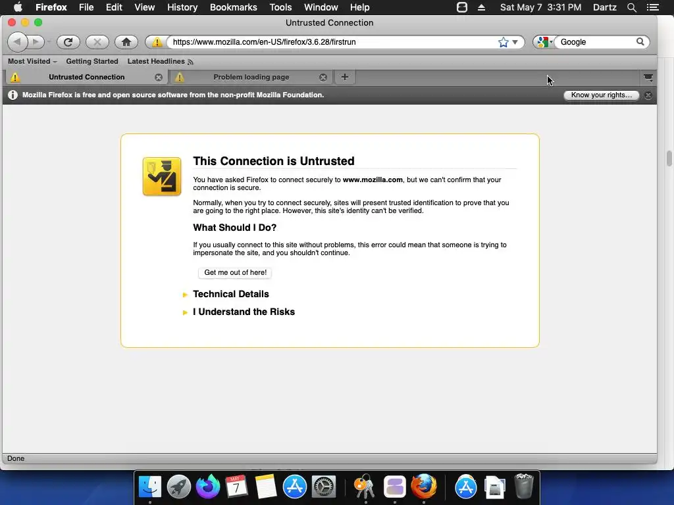Click the eject icon in menu bar

coord(481,7)
